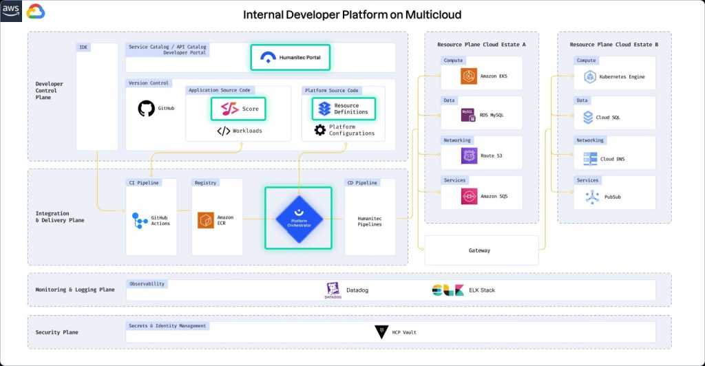Screen dimensions: 705x366
Task: Select the RDS MySQL icon
Action: click(469, 116)
